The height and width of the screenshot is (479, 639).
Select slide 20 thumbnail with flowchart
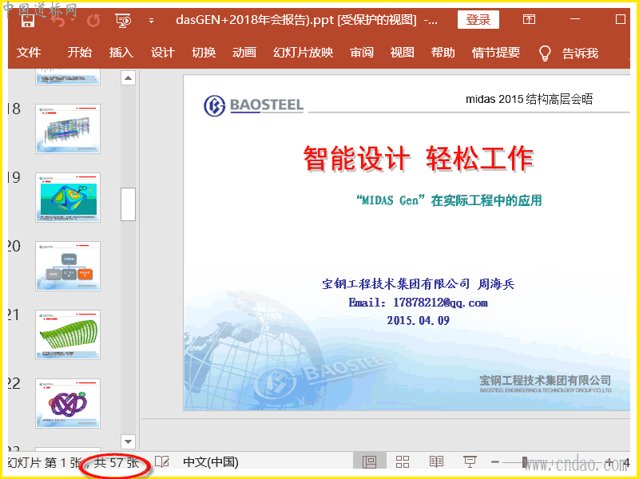point(68,266)
